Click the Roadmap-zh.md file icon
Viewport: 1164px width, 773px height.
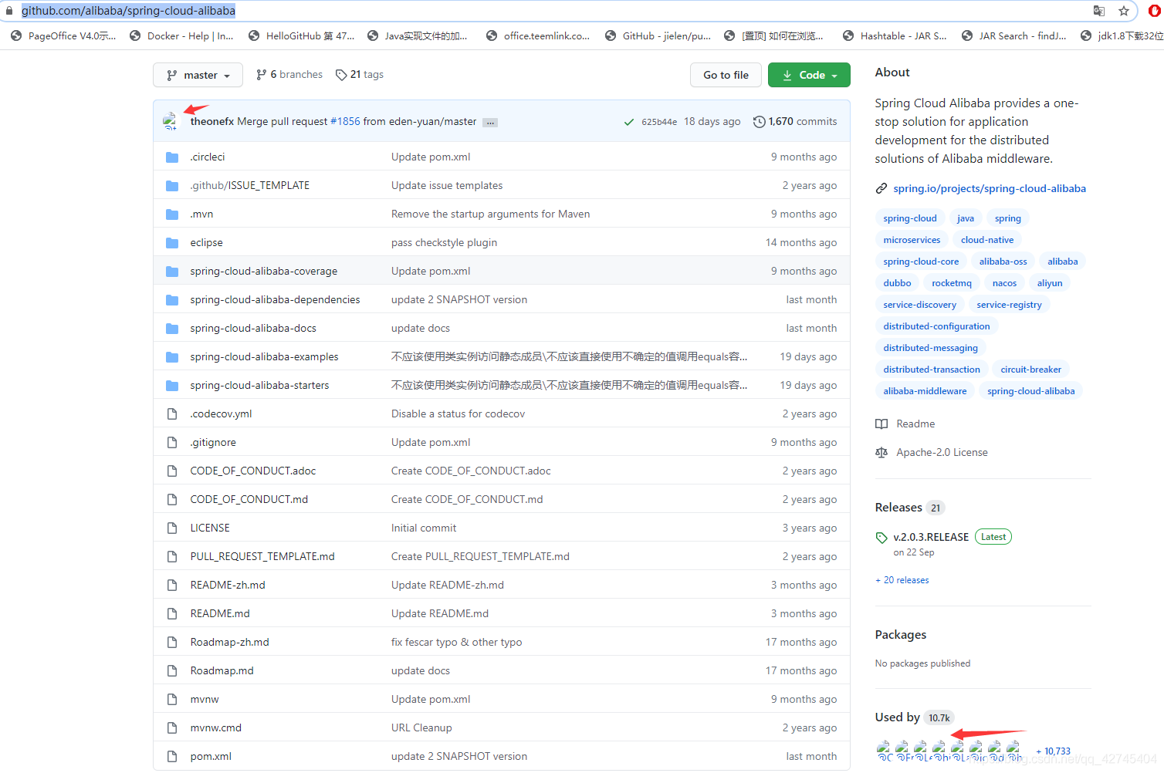coord(172,643)
